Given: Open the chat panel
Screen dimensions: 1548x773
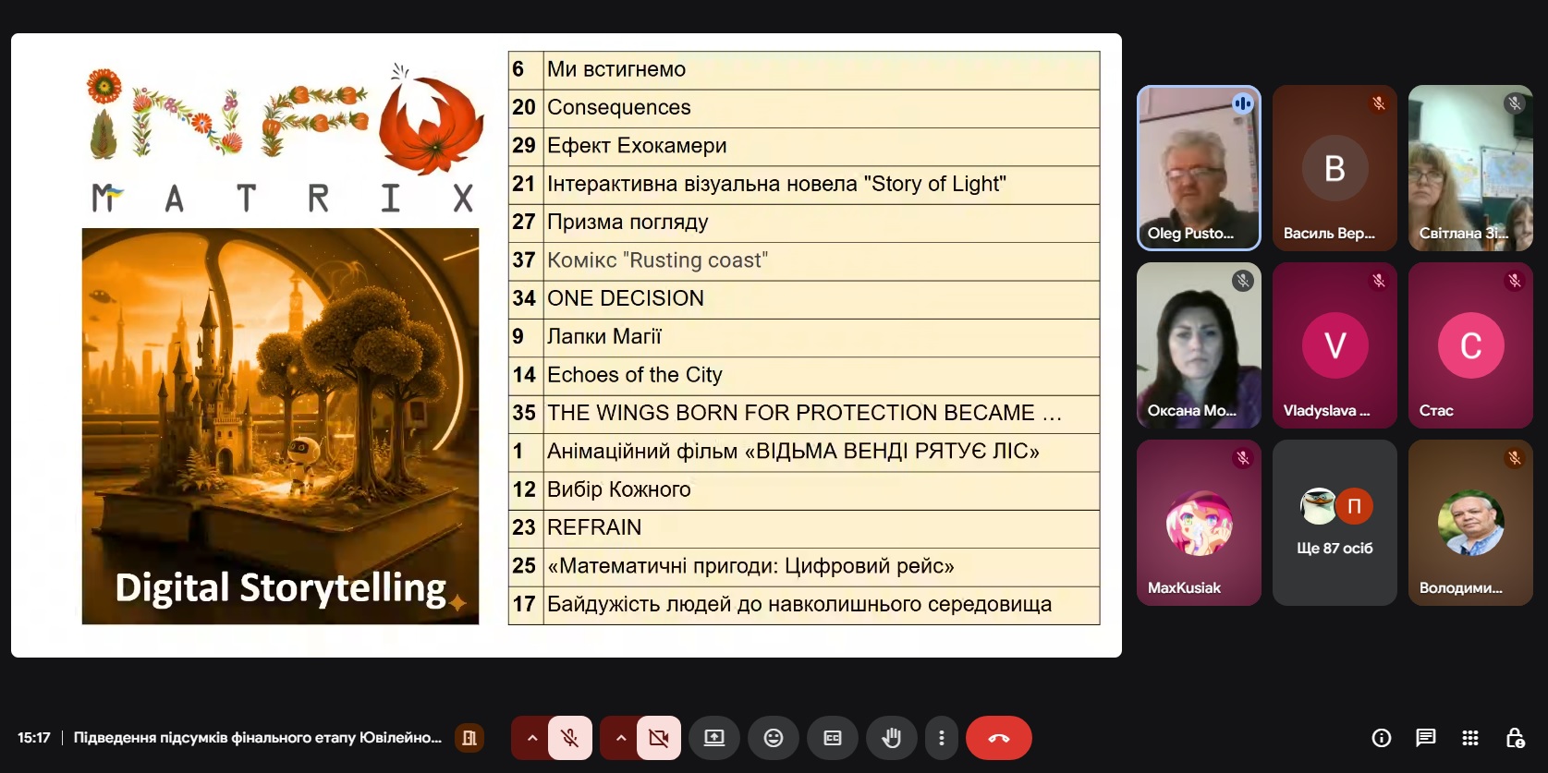Looking at the screenshot, I should pyautogui.click(x=1426, y=738).
